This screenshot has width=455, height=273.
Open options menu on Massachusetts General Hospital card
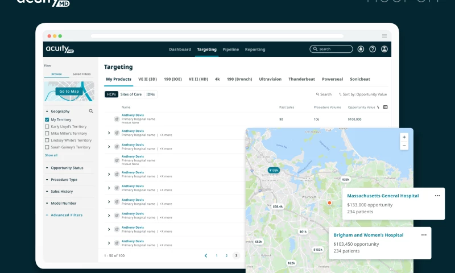437,196
